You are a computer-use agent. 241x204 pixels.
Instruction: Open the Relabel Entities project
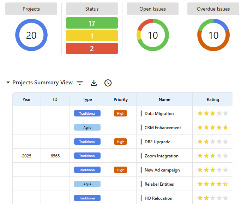pos(159,184)
